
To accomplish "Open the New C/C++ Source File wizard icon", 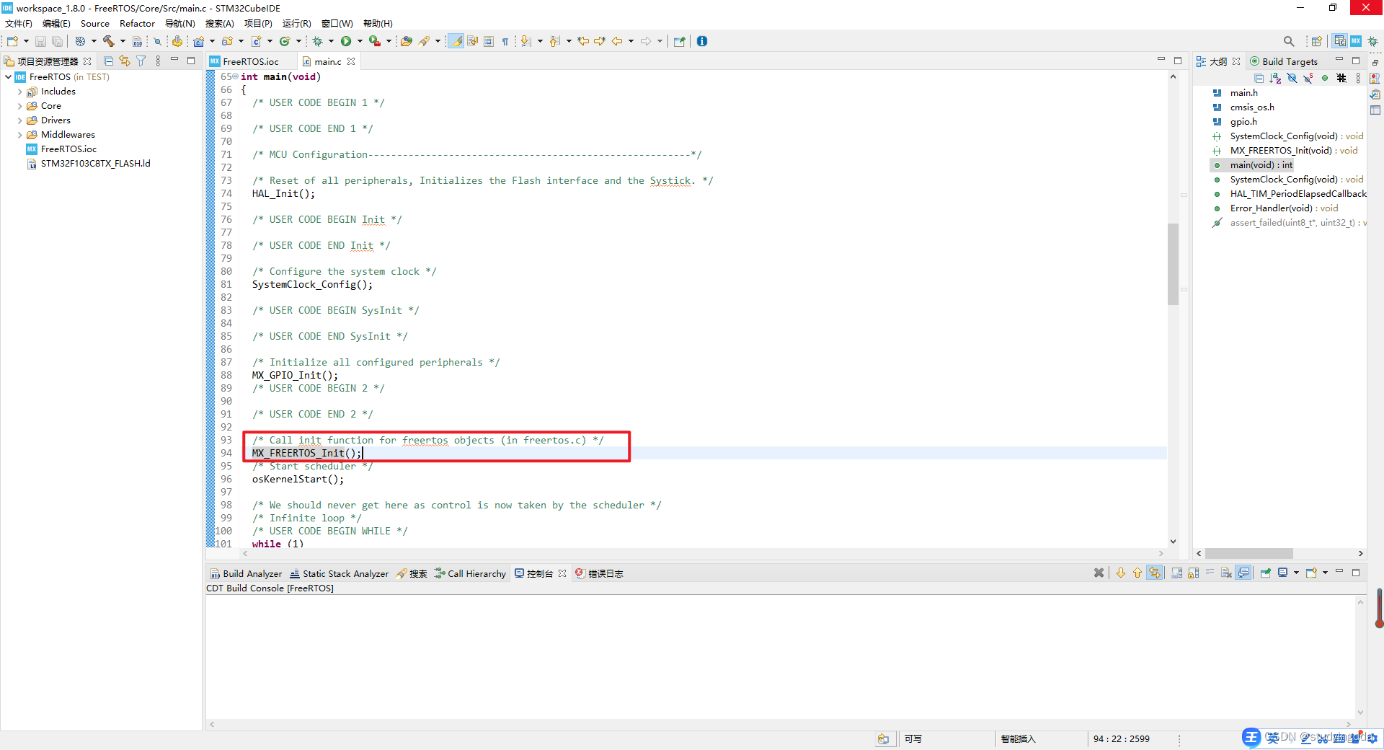I will point(257,41).
